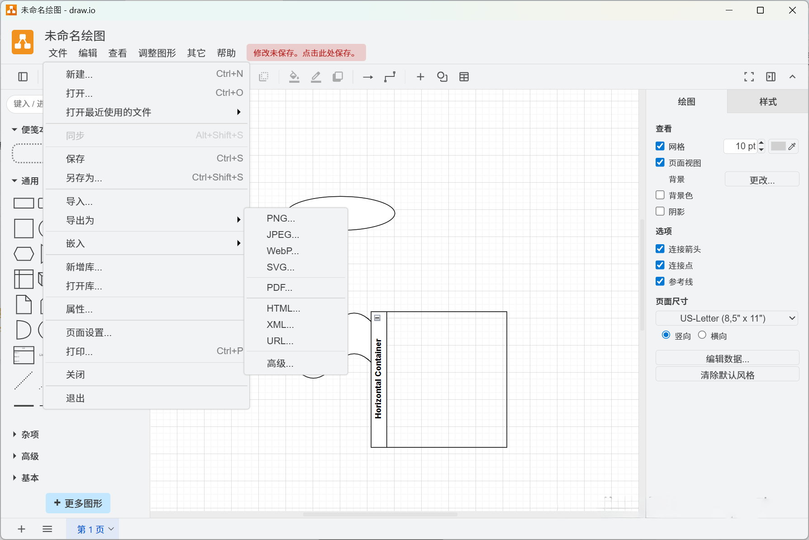Enable the 背景色 checkbox
This screenshot has width=809, height=540.
pyautogui.click(x=660, y=195)
